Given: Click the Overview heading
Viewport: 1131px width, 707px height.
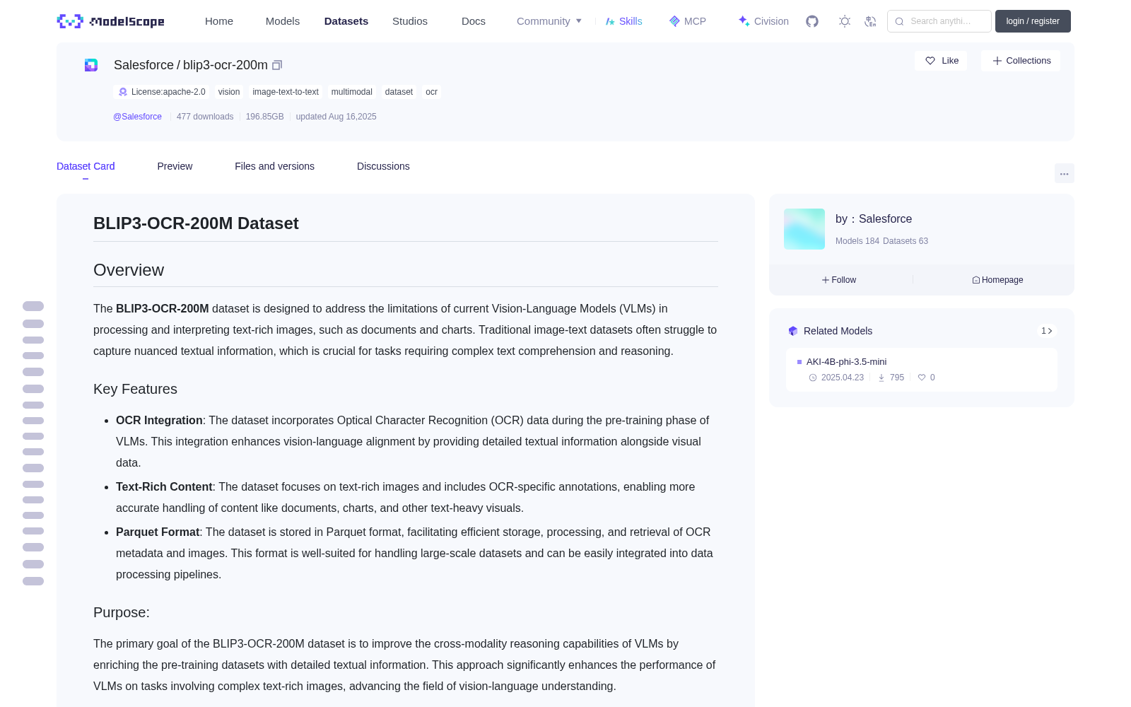Looking at the screenshot, I should tap(129, 270).
